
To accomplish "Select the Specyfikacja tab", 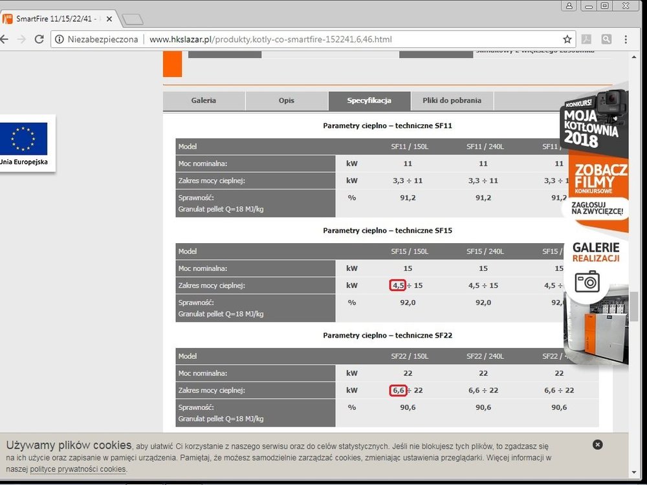I will pyautogui.click(x=369, y=101).
